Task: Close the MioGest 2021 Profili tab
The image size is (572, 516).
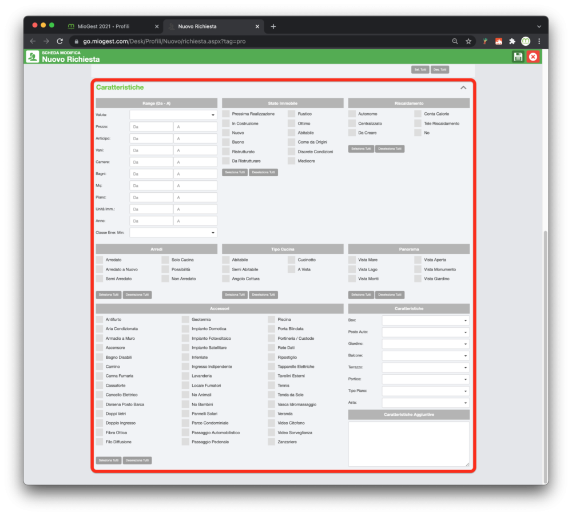Action: (157, 26)
